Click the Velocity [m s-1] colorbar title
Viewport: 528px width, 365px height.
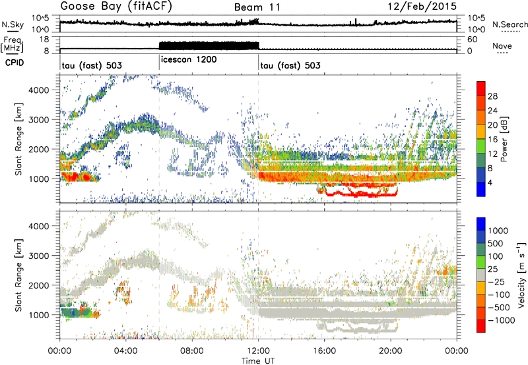tap(521, 275)
